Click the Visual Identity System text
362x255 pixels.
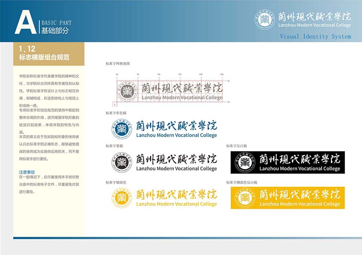(315, 37)
